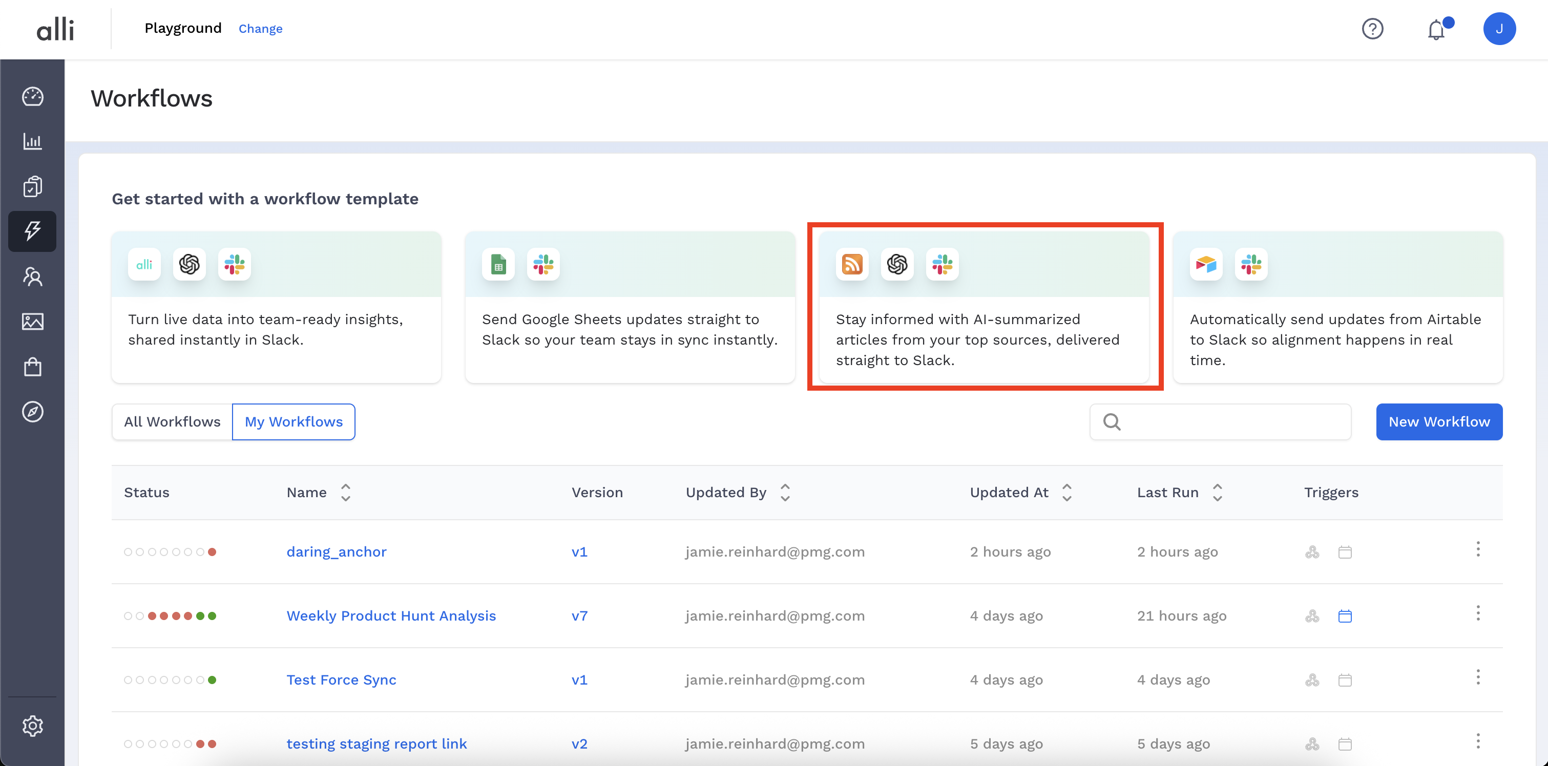Switch to All Workflows tab

172,422
